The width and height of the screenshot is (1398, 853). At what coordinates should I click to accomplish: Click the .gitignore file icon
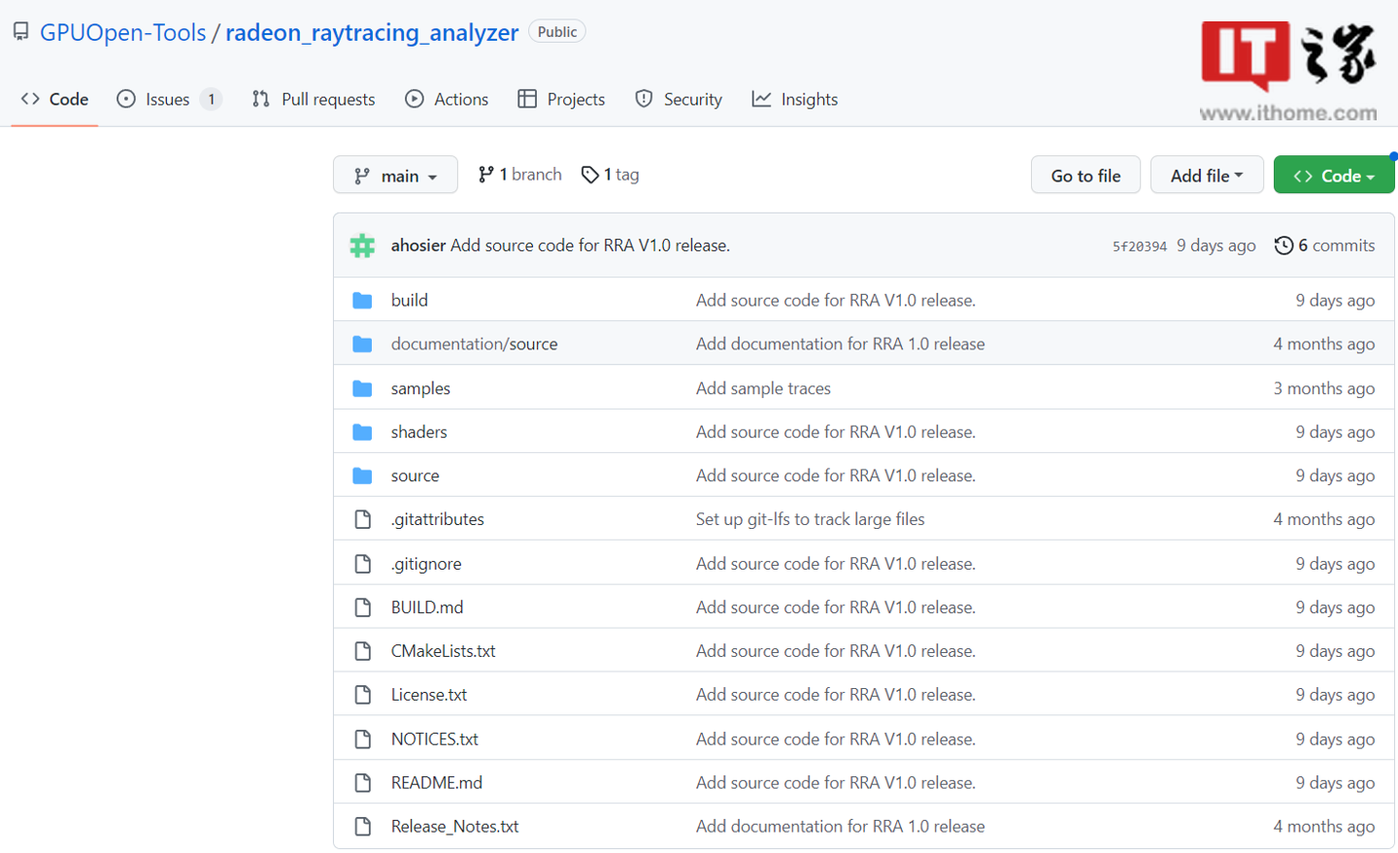[x=363, y=564]
